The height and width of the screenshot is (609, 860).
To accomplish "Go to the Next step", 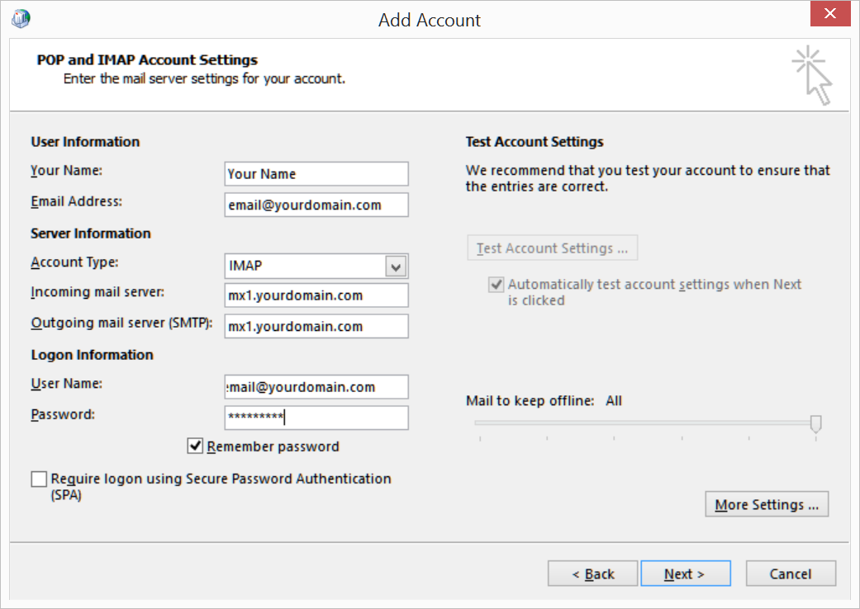I will (x=685, y=574).
